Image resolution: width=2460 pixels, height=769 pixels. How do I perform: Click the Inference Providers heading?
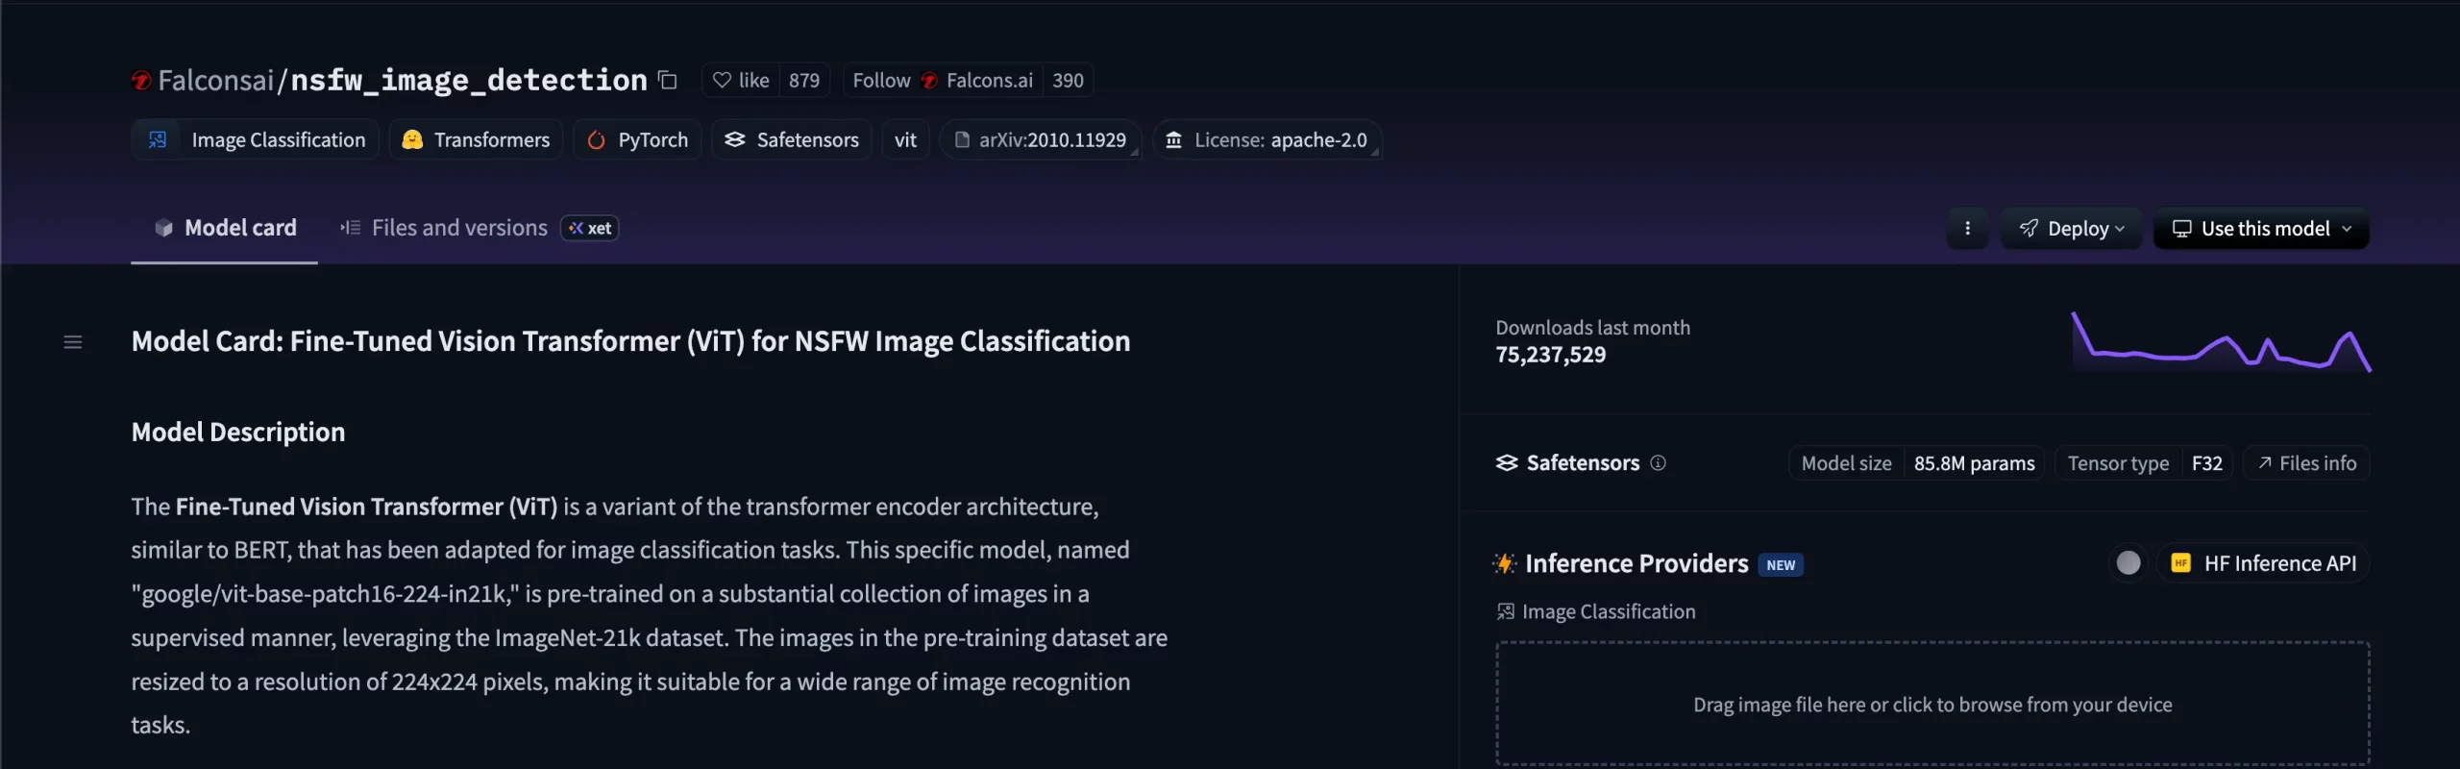[1636, 564]
